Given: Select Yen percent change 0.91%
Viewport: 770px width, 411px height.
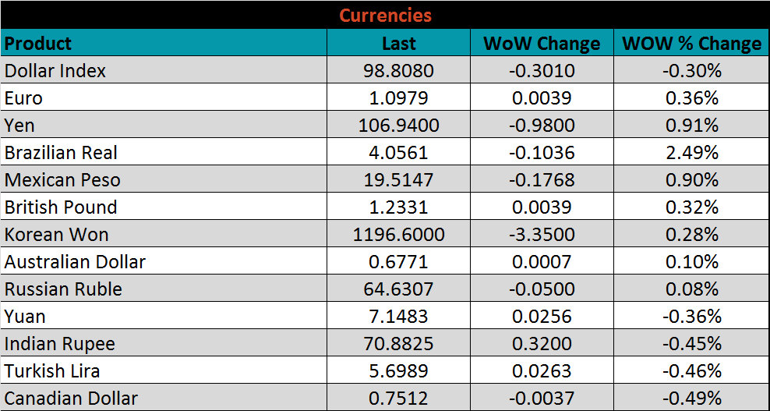Looking at the screenshot, I should [692, 126].
